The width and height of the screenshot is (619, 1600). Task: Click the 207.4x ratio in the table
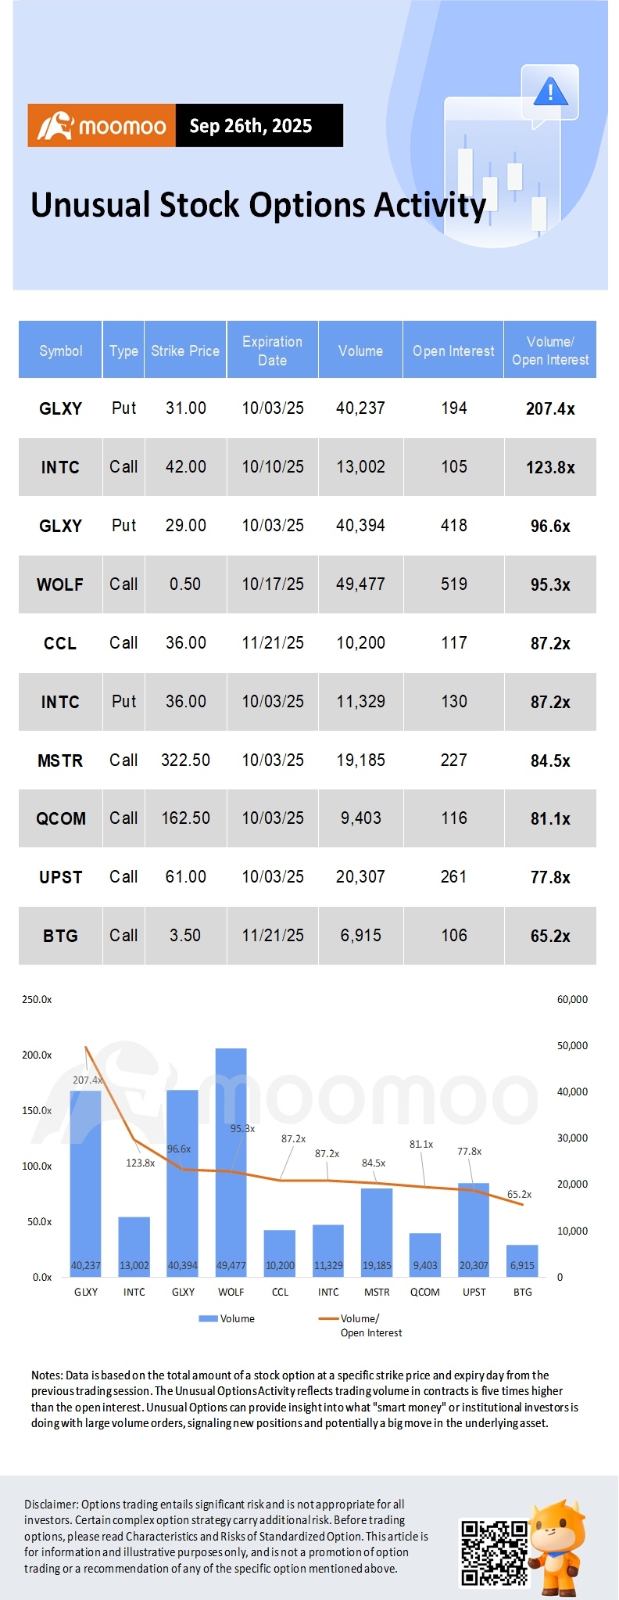[550, 408]
